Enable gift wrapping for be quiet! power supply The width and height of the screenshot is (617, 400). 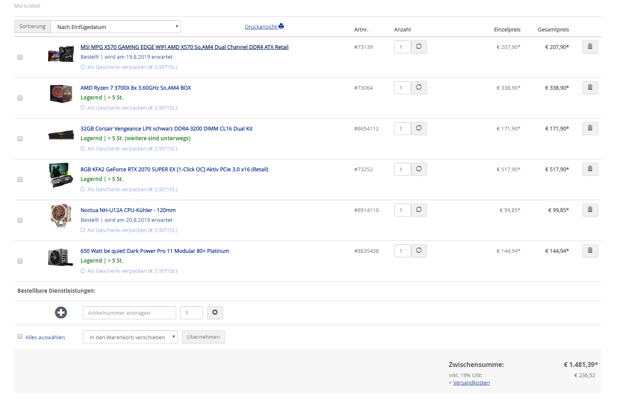pos(83,271)
